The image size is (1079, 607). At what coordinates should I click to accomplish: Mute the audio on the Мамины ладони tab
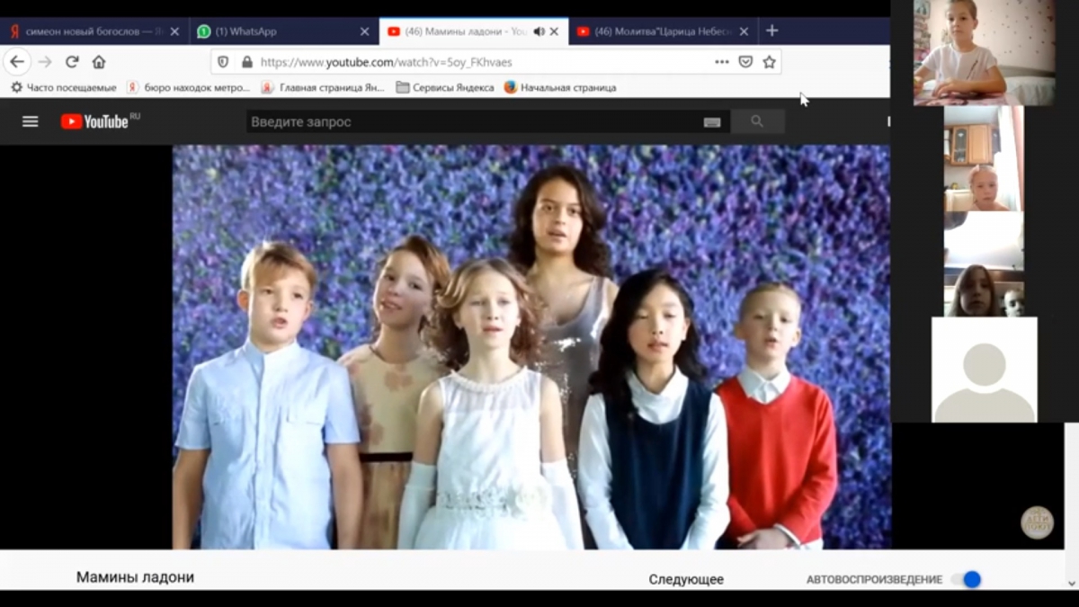coord(539,31)
